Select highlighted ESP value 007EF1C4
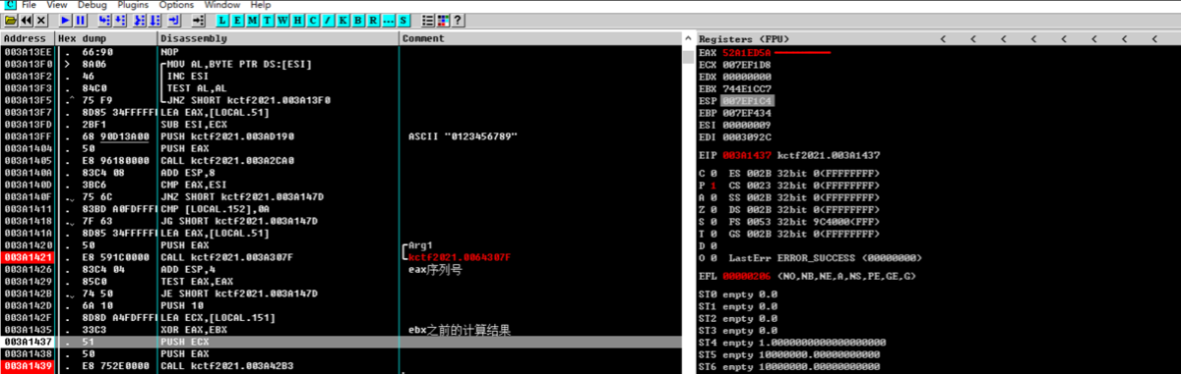The height and width of the screenshot is (374, 1181). (746, 100)
